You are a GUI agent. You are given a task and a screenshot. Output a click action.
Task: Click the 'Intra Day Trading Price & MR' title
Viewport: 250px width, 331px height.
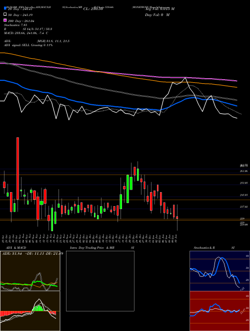point(92,248)
